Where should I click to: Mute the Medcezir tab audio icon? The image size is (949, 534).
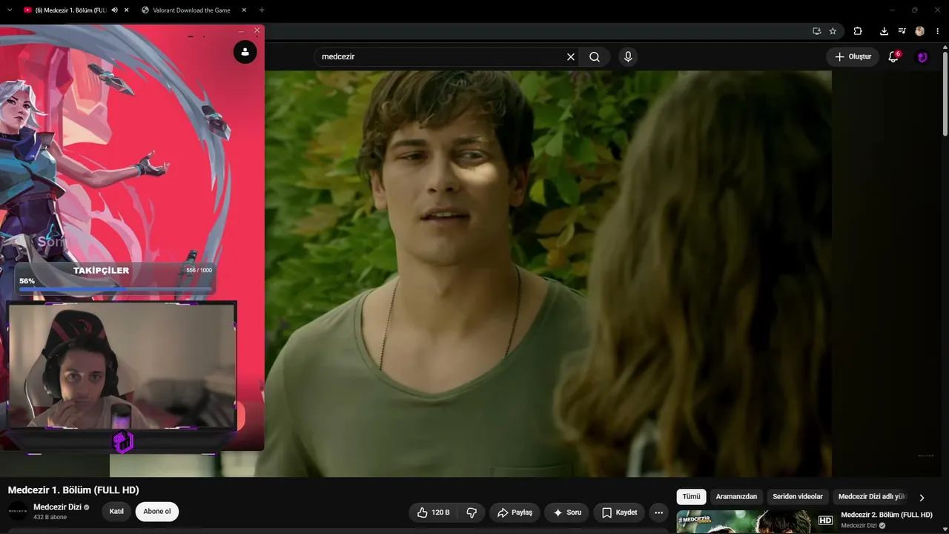(114, 10)
